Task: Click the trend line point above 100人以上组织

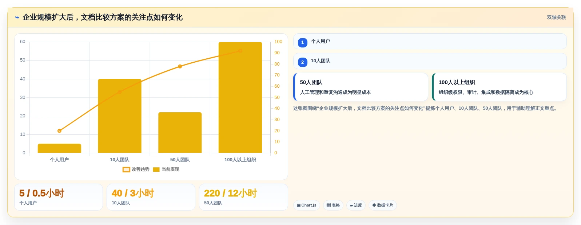Action: point(240,51)
